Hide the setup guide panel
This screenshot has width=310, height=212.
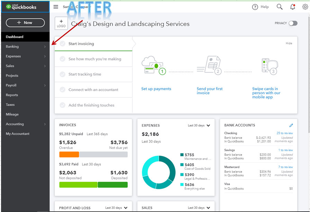point(289,43)
